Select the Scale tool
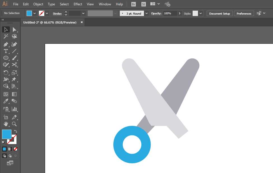 tap(14, 73)
